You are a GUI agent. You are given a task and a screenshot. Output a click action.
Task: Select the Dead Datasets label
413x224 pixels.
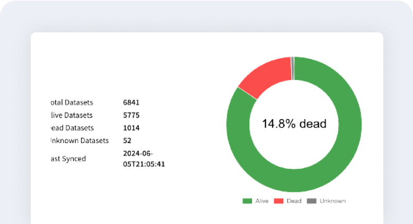[71, 128]
